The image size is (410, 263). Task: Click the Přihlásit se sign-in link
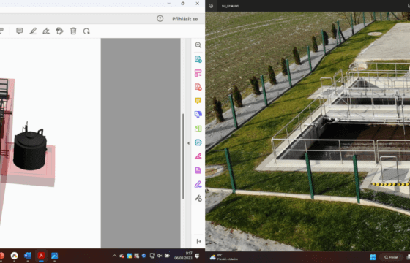[x=184, y=19]
